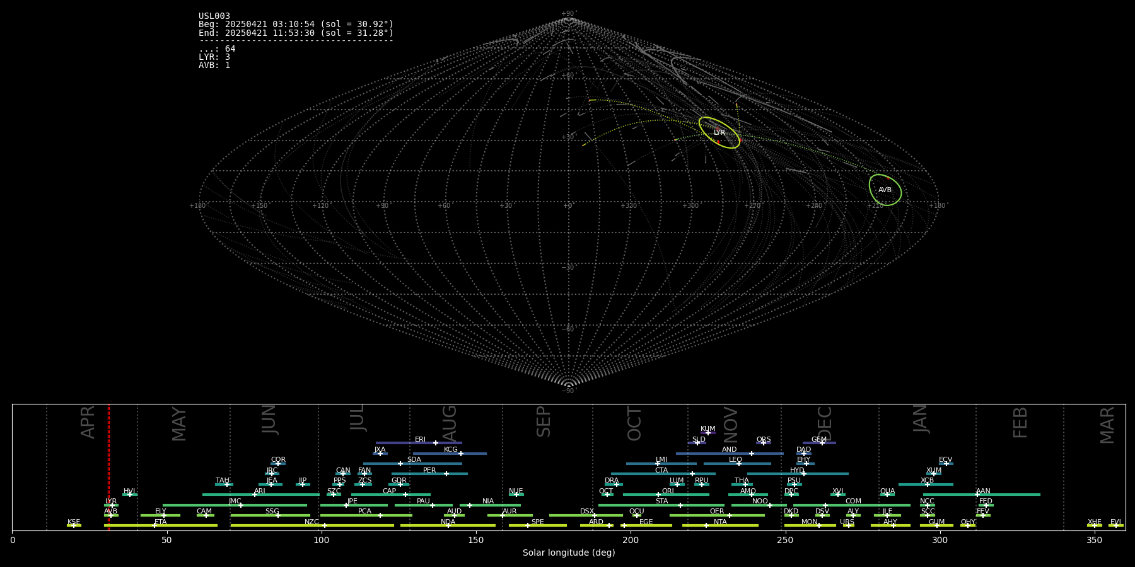
Task: Click the NDA shower label in timeline
Action: click(448, 522)
